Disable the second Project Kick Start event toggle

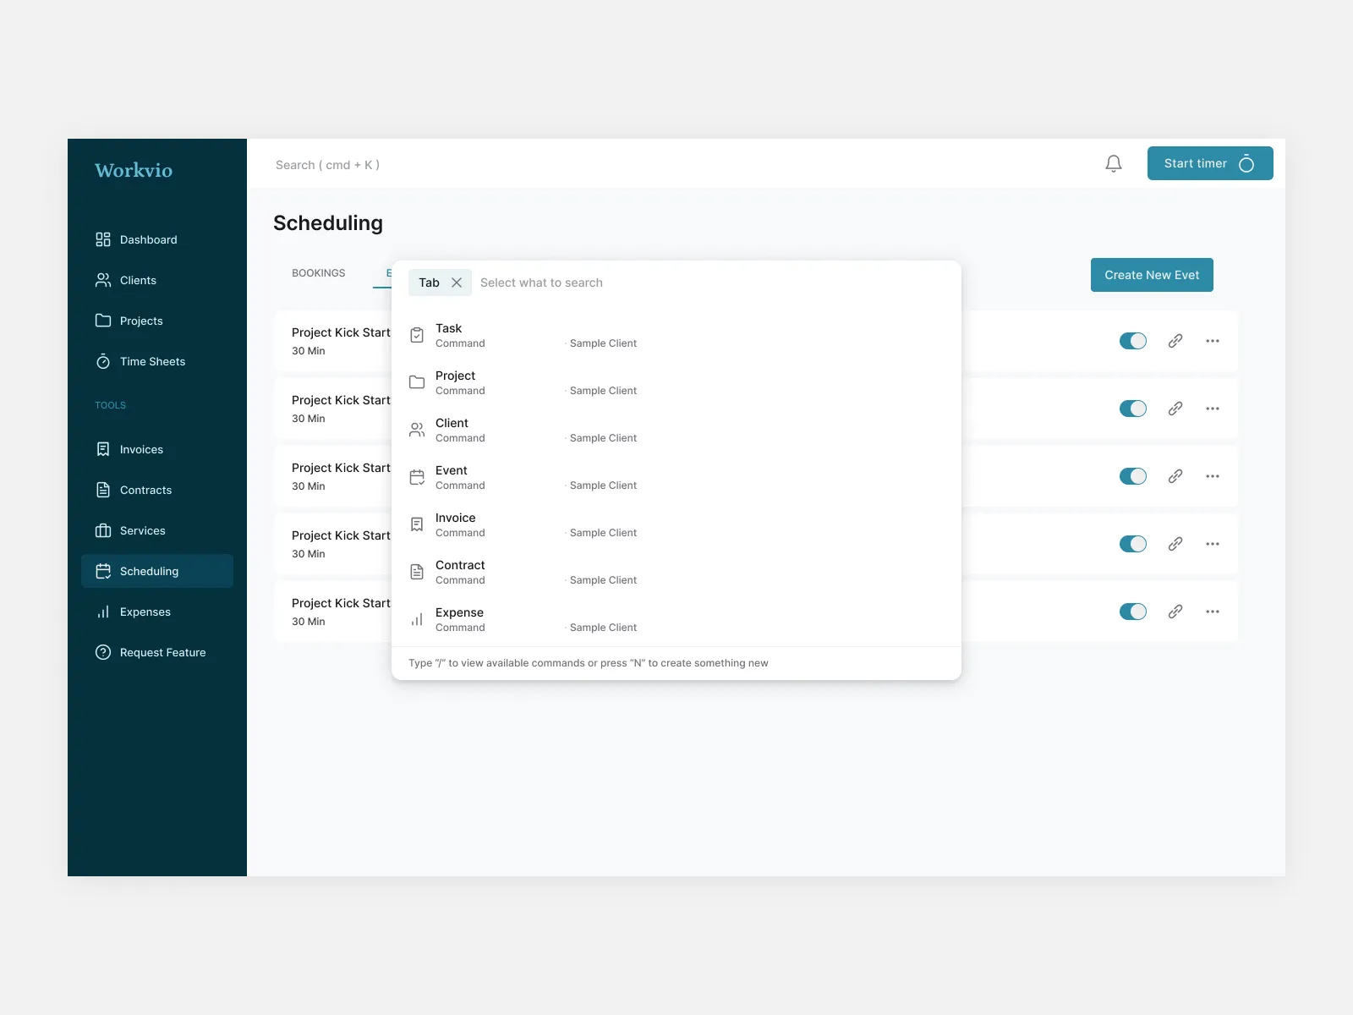[x=1133, y=409]
